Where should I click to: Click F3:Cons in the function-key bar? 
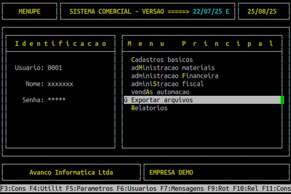tap(13, 189)
